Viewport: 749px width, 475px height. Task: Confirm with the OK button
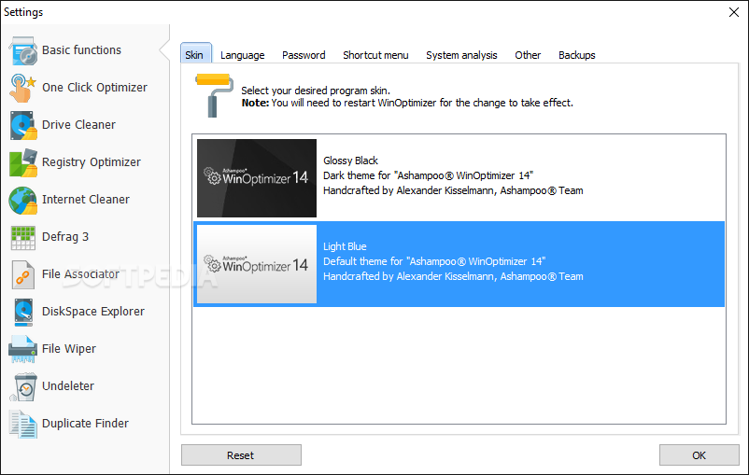tap(699, 455)
